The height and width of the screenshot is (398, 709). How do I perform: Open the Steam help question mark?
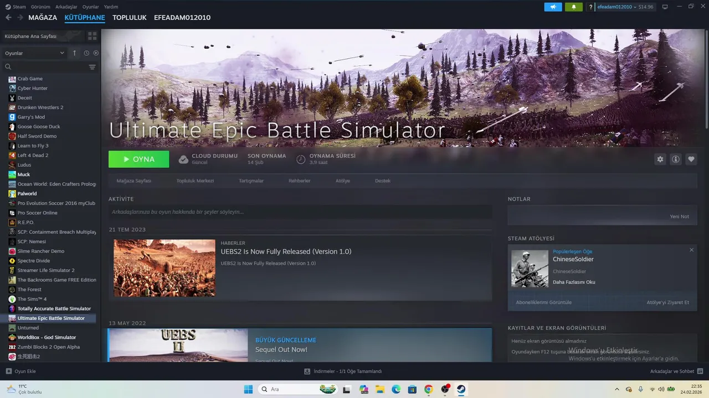(x=590, y=7)
